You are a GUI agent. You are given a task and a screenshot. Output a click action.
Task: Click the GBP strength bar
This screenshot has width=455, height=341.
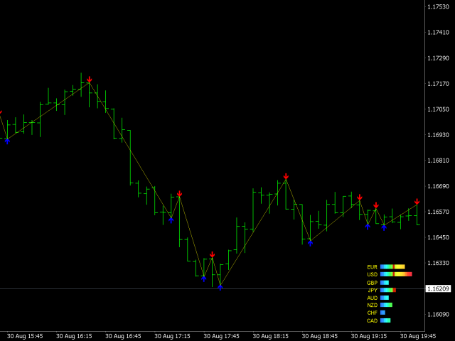pos(385,283)
